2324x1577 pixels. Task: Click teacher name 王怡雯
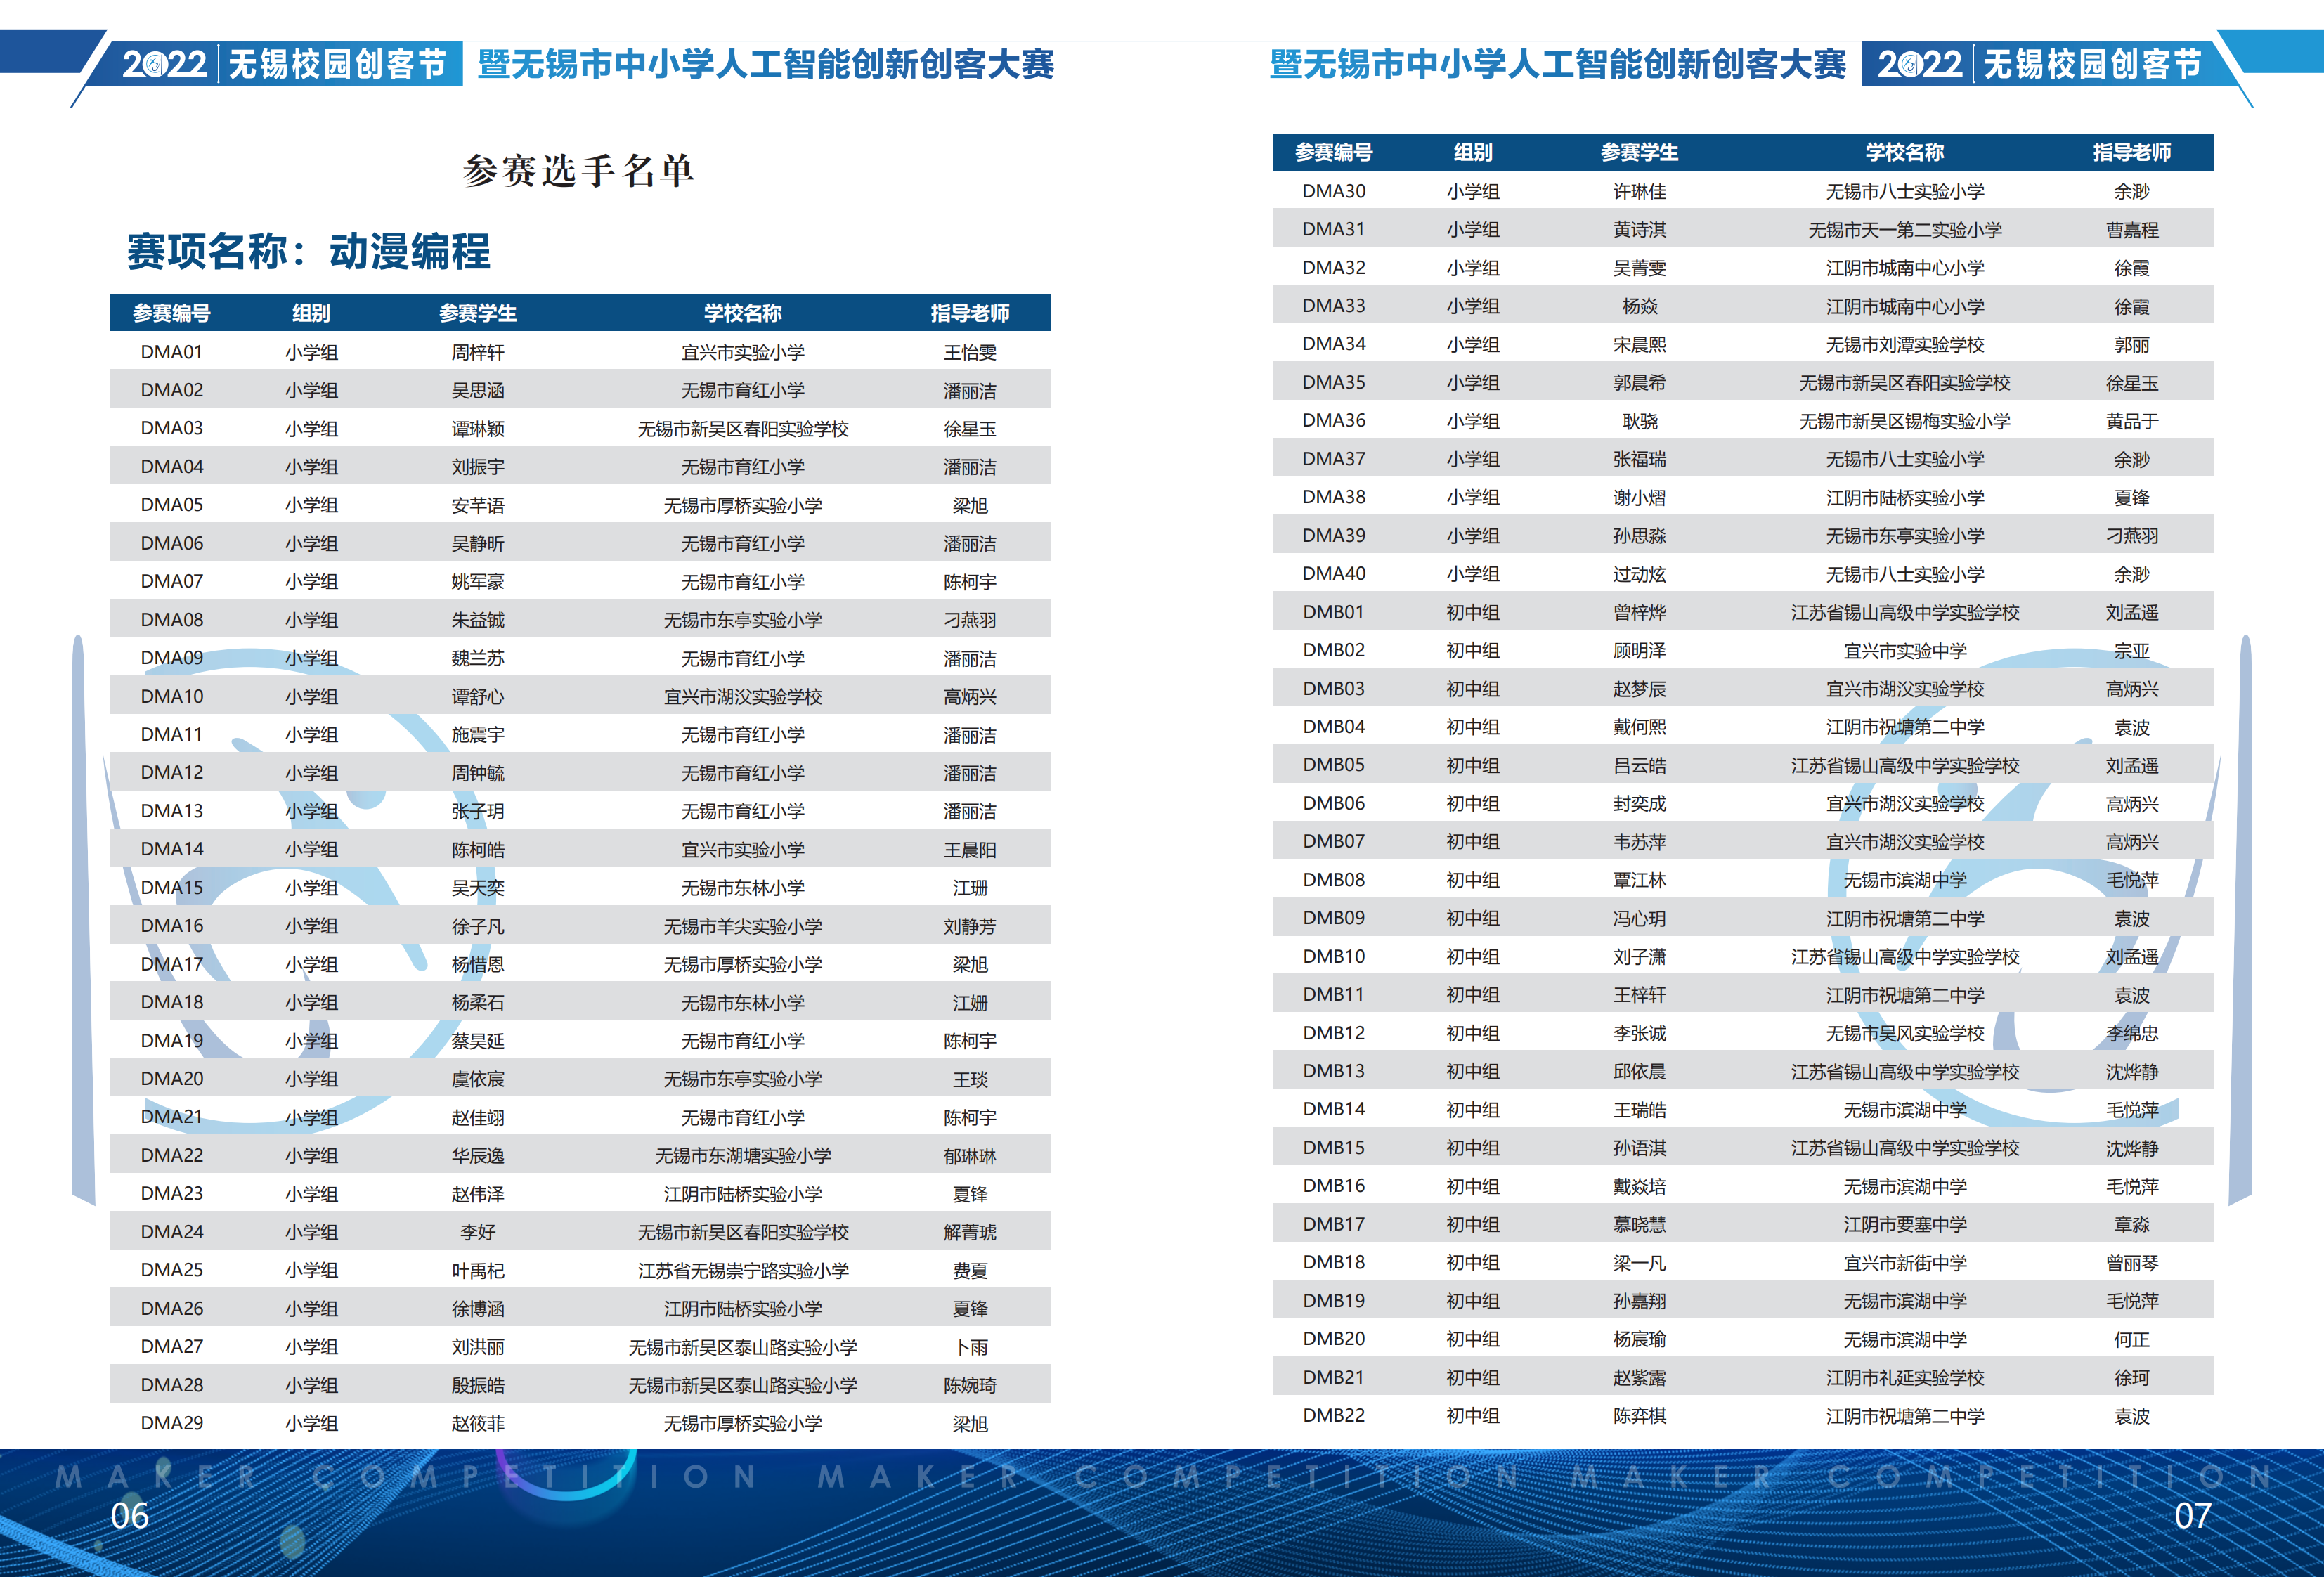pos(970,352)
